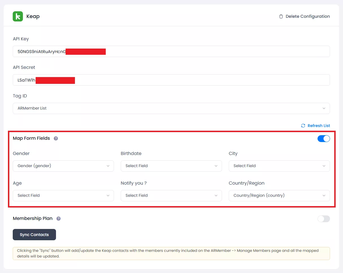Click the Keap title text
This screenshot has height=273, width=343.
[x=33, y=16]
